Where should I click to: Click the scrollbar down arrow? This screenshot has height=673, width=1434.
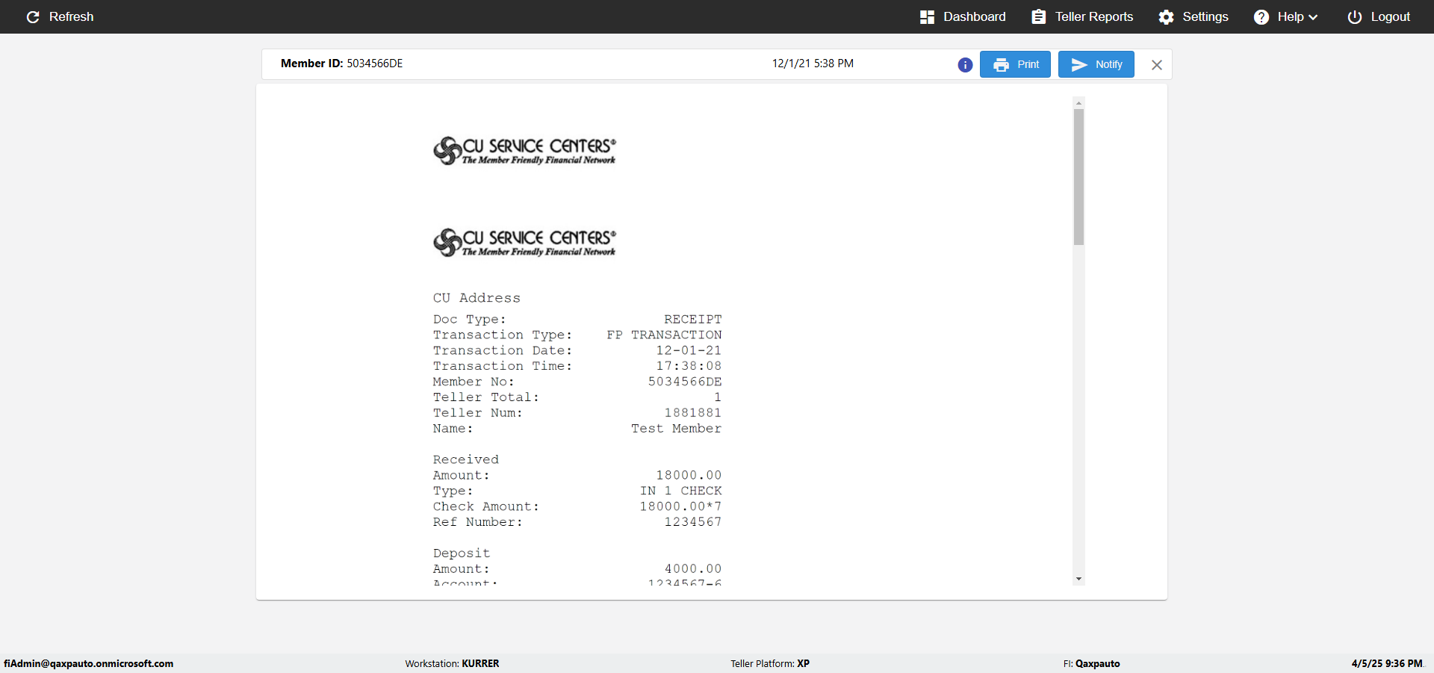pyautogui.click(x=1078, y=579)
